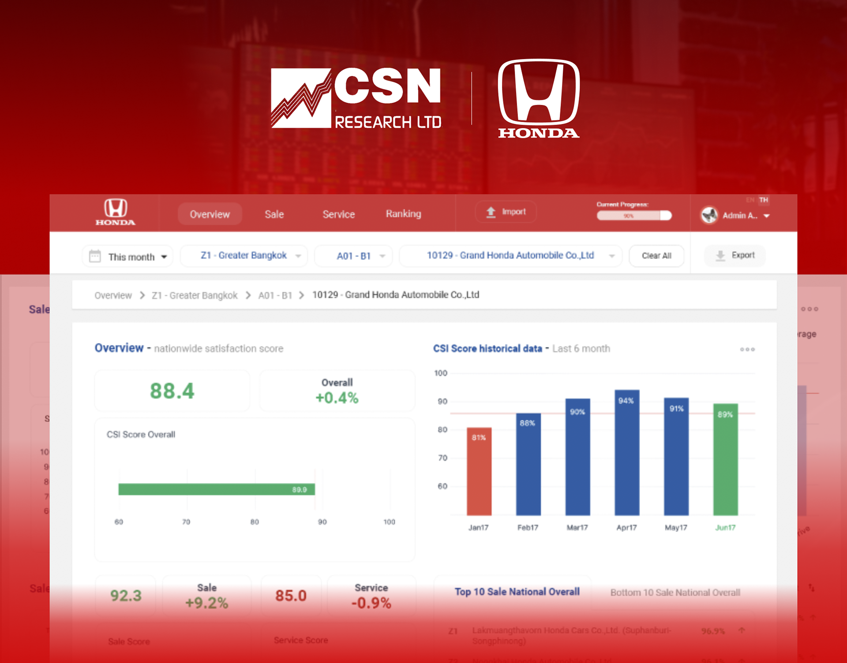Click breadcrumb chevron after Overview
This screenshot has height=663, width=847.
coord(142,295)
